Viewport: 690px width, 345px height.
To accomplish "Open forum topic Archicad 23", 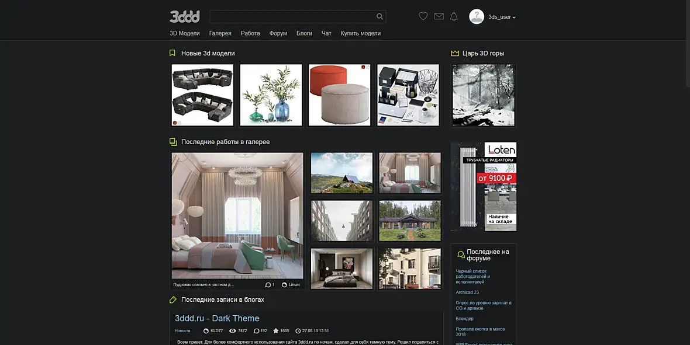I will click(467, 292).
